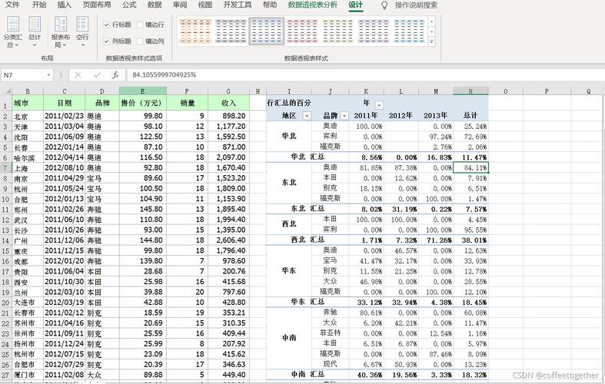The image size is (605, 384).
Task: Click the 操作说明搜索 search box
Action: (x=416, y=5)
